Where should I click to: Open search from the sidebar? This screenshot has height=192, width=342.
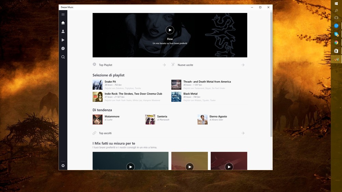click(63, 57)
